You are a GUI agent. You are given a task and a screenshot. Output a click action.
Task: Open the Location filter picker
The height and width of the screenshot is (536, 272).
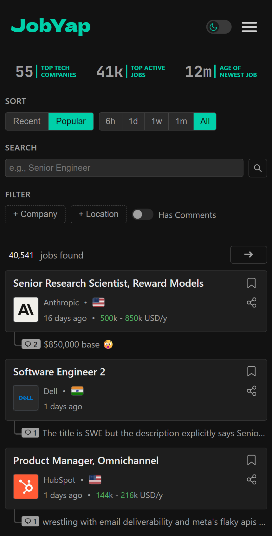pyautogui.click(x=98, y=214)
